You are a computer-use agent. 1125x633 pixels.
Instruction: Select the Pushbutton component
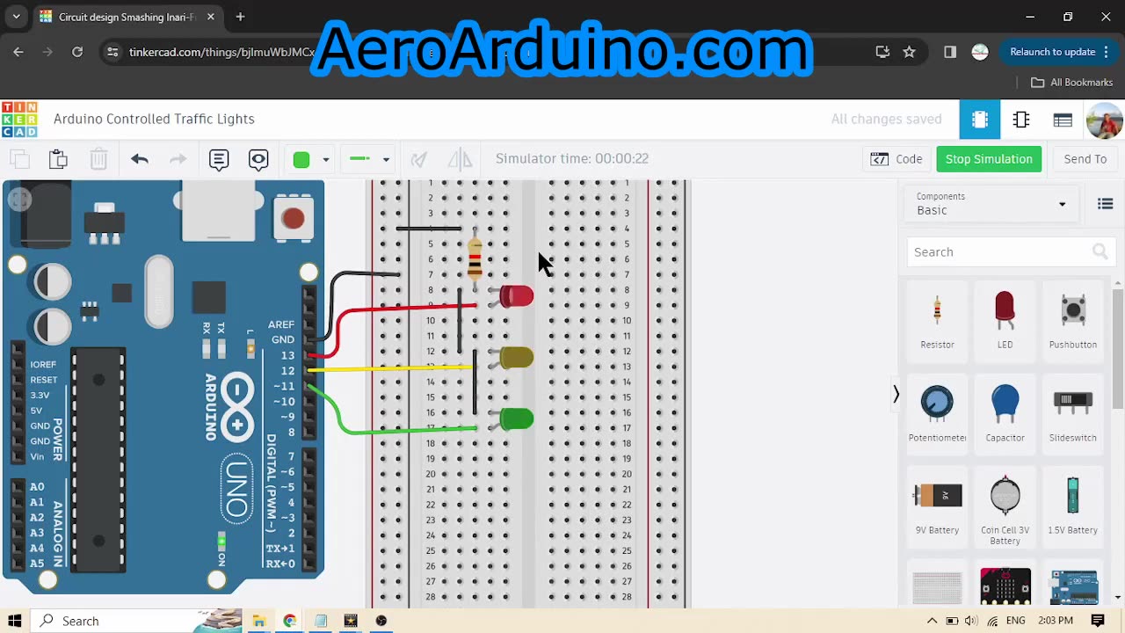point(1072,321)
